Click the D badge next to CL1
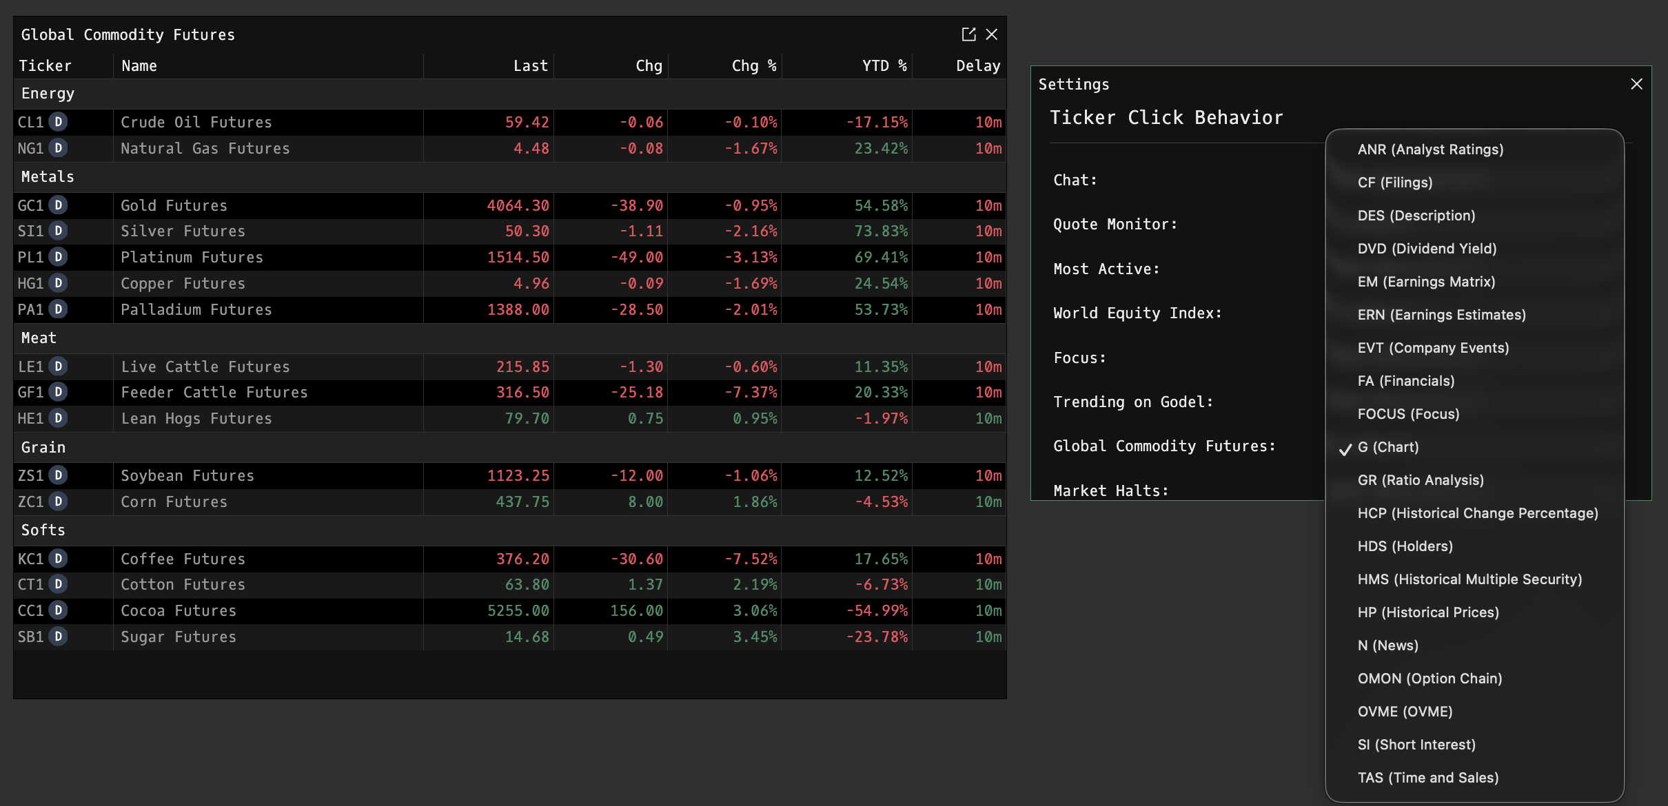The height and width of the screenshot is (806, 1668). pos(59,122)
